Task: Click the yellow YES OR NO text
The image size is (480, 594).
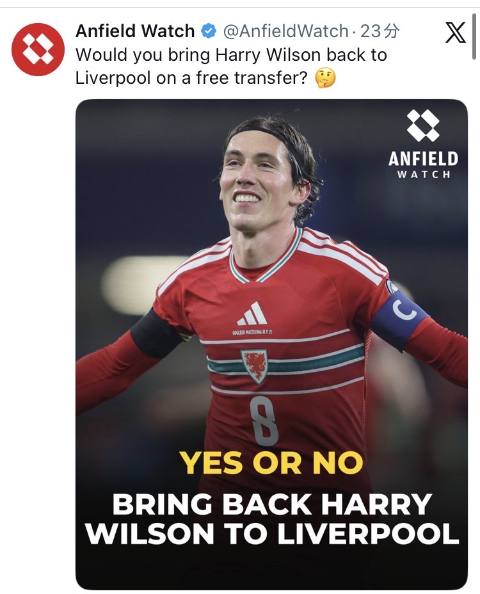Action: [272, 463]
